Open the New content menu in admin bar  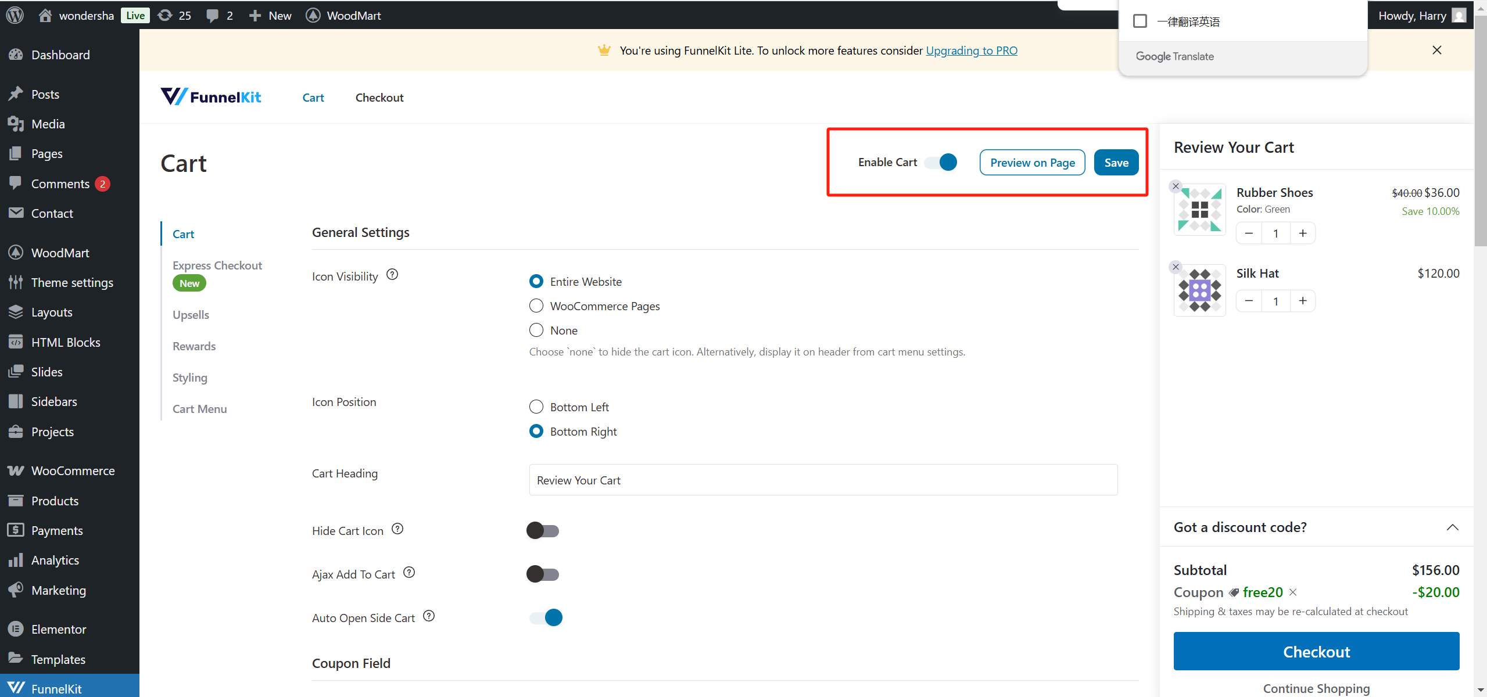point(271,16)
